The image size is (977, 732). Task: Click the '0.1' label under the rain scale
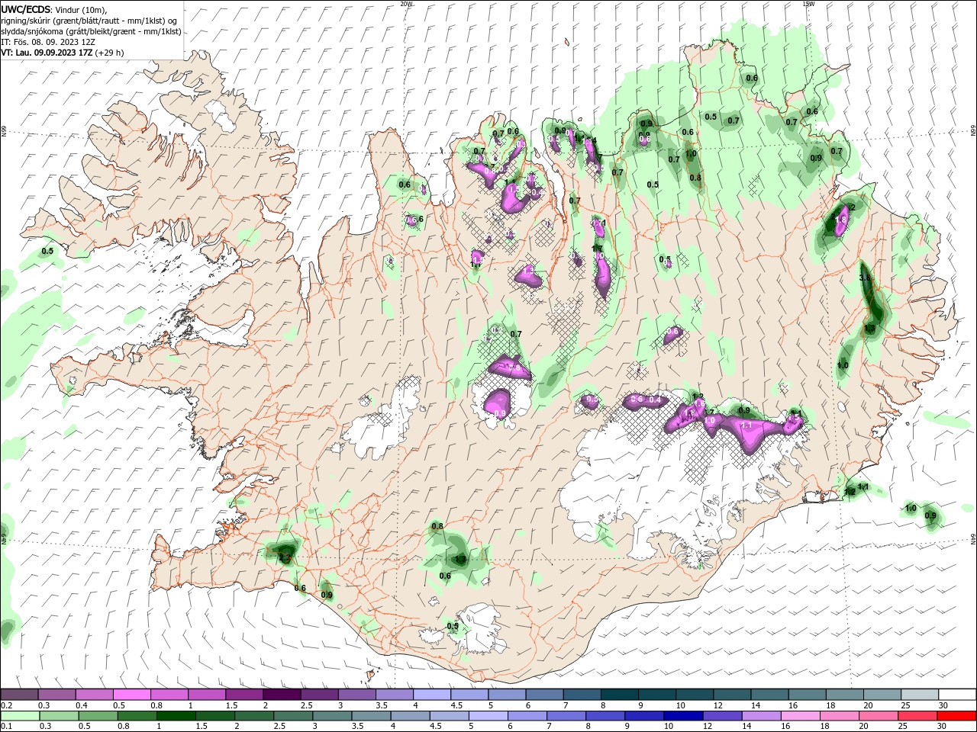coord(7,727)
